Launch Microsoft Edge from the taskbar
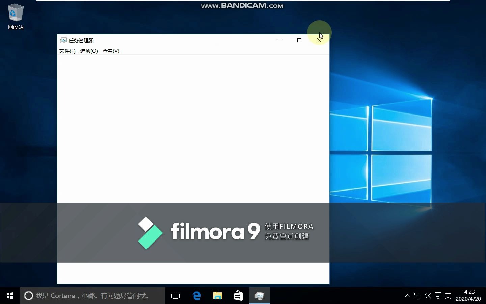486x304 pixels. [x=197, y=296]
